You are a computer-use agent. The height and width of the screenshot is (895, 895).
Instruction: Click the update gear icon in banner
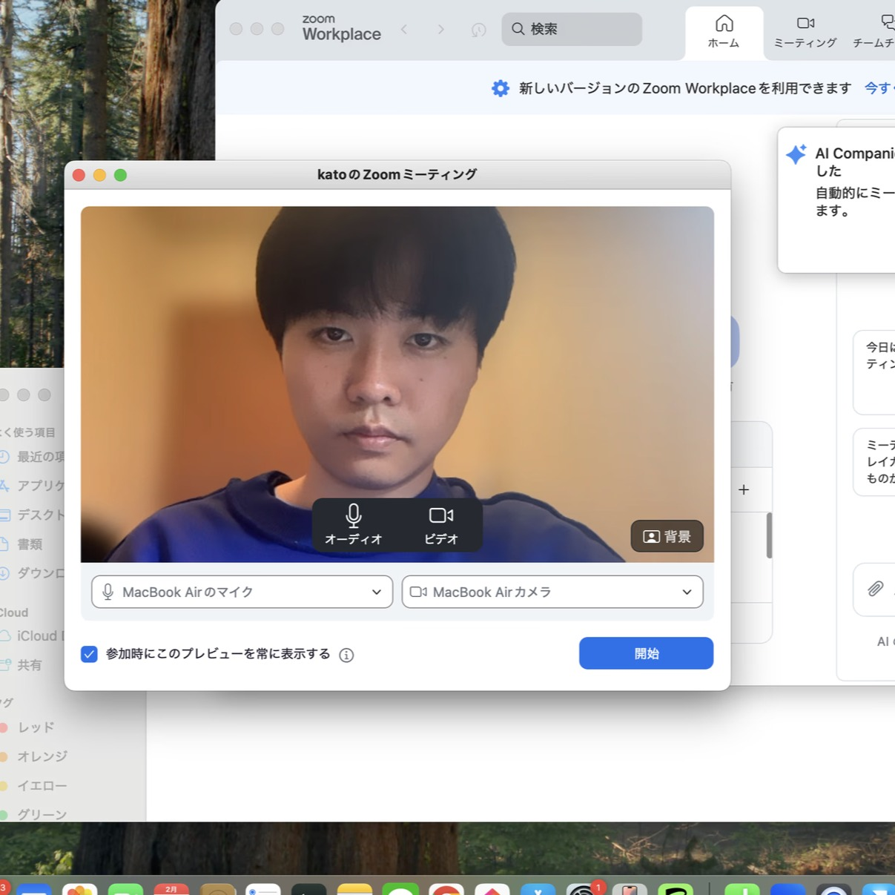[x=501, y=88]
